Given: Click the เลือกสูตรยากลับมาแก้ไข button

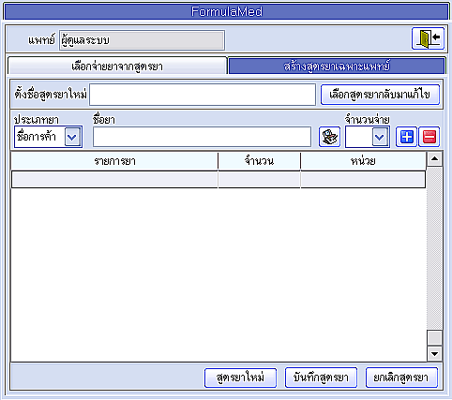Looking at the screenshot, I should pos(380,95).
